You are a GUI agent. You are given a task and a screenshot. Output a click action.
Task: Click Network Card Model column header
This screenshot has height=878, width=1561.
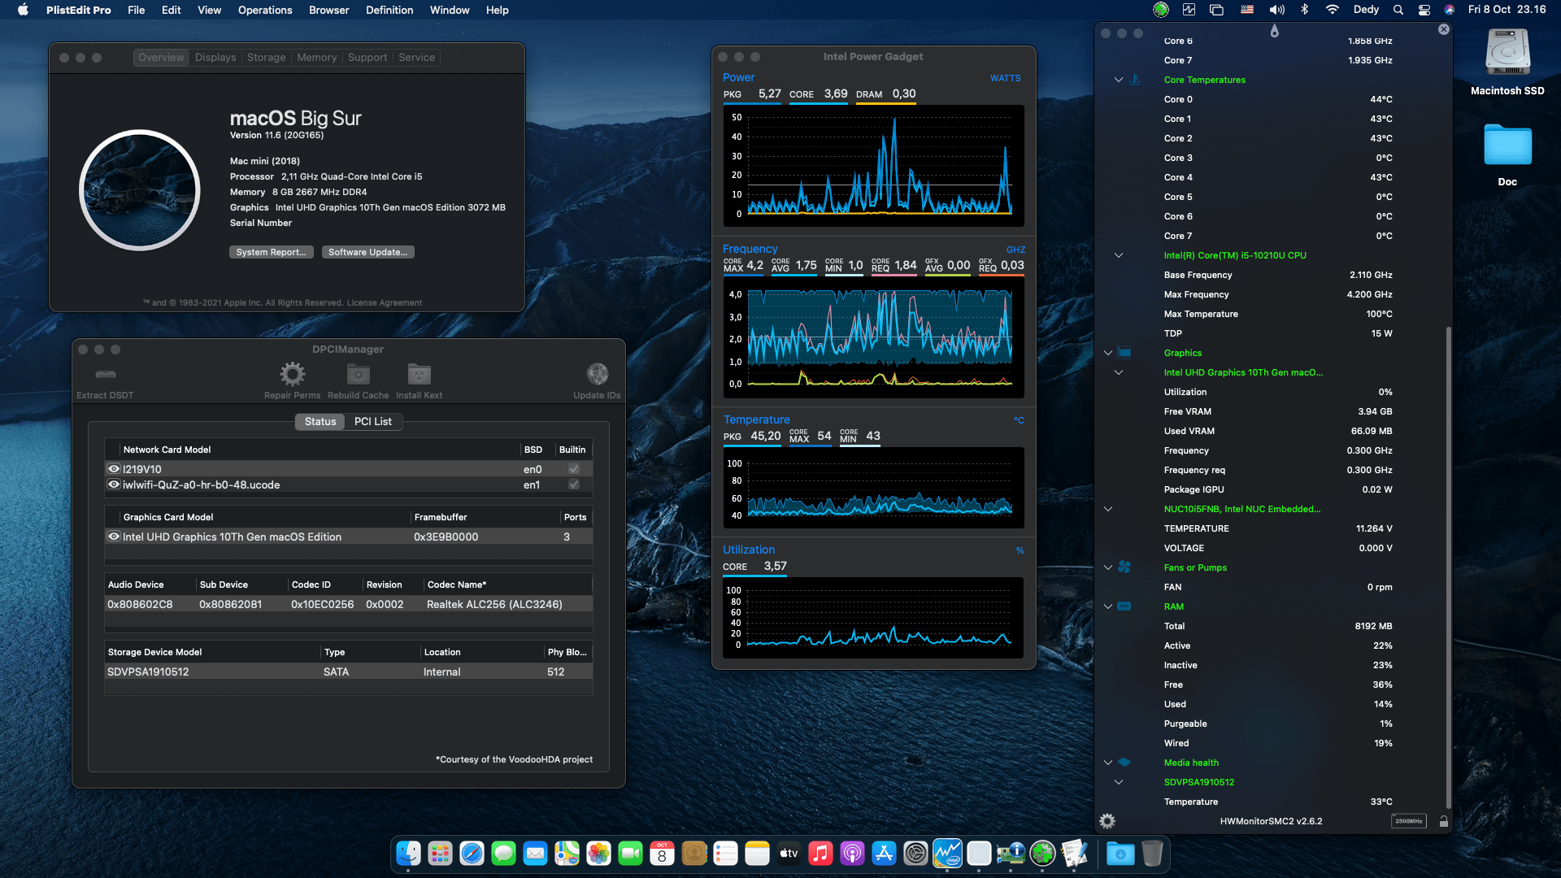pyautogui.click(x=320, y=450)
